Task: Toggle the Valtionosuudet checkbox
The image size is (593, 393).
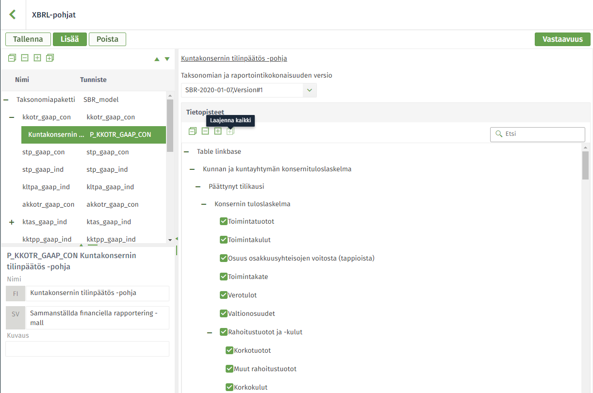Action: [224, 313]
